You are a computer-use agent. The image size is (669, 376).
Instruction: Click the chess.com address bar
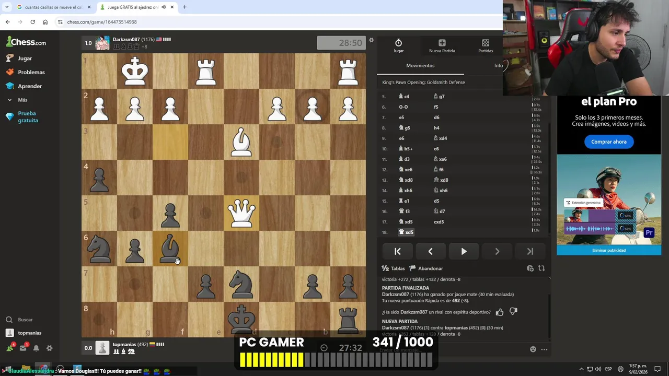coord(277,22)
